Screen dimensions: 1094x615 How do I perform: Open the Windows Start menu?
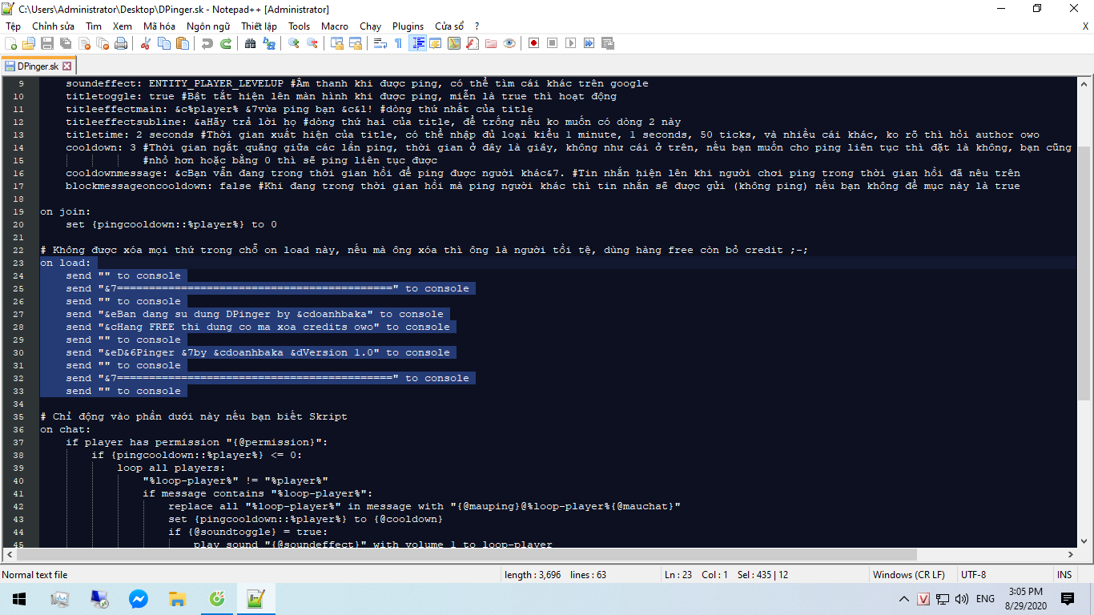pyautogui.click(x=18, y=599)
